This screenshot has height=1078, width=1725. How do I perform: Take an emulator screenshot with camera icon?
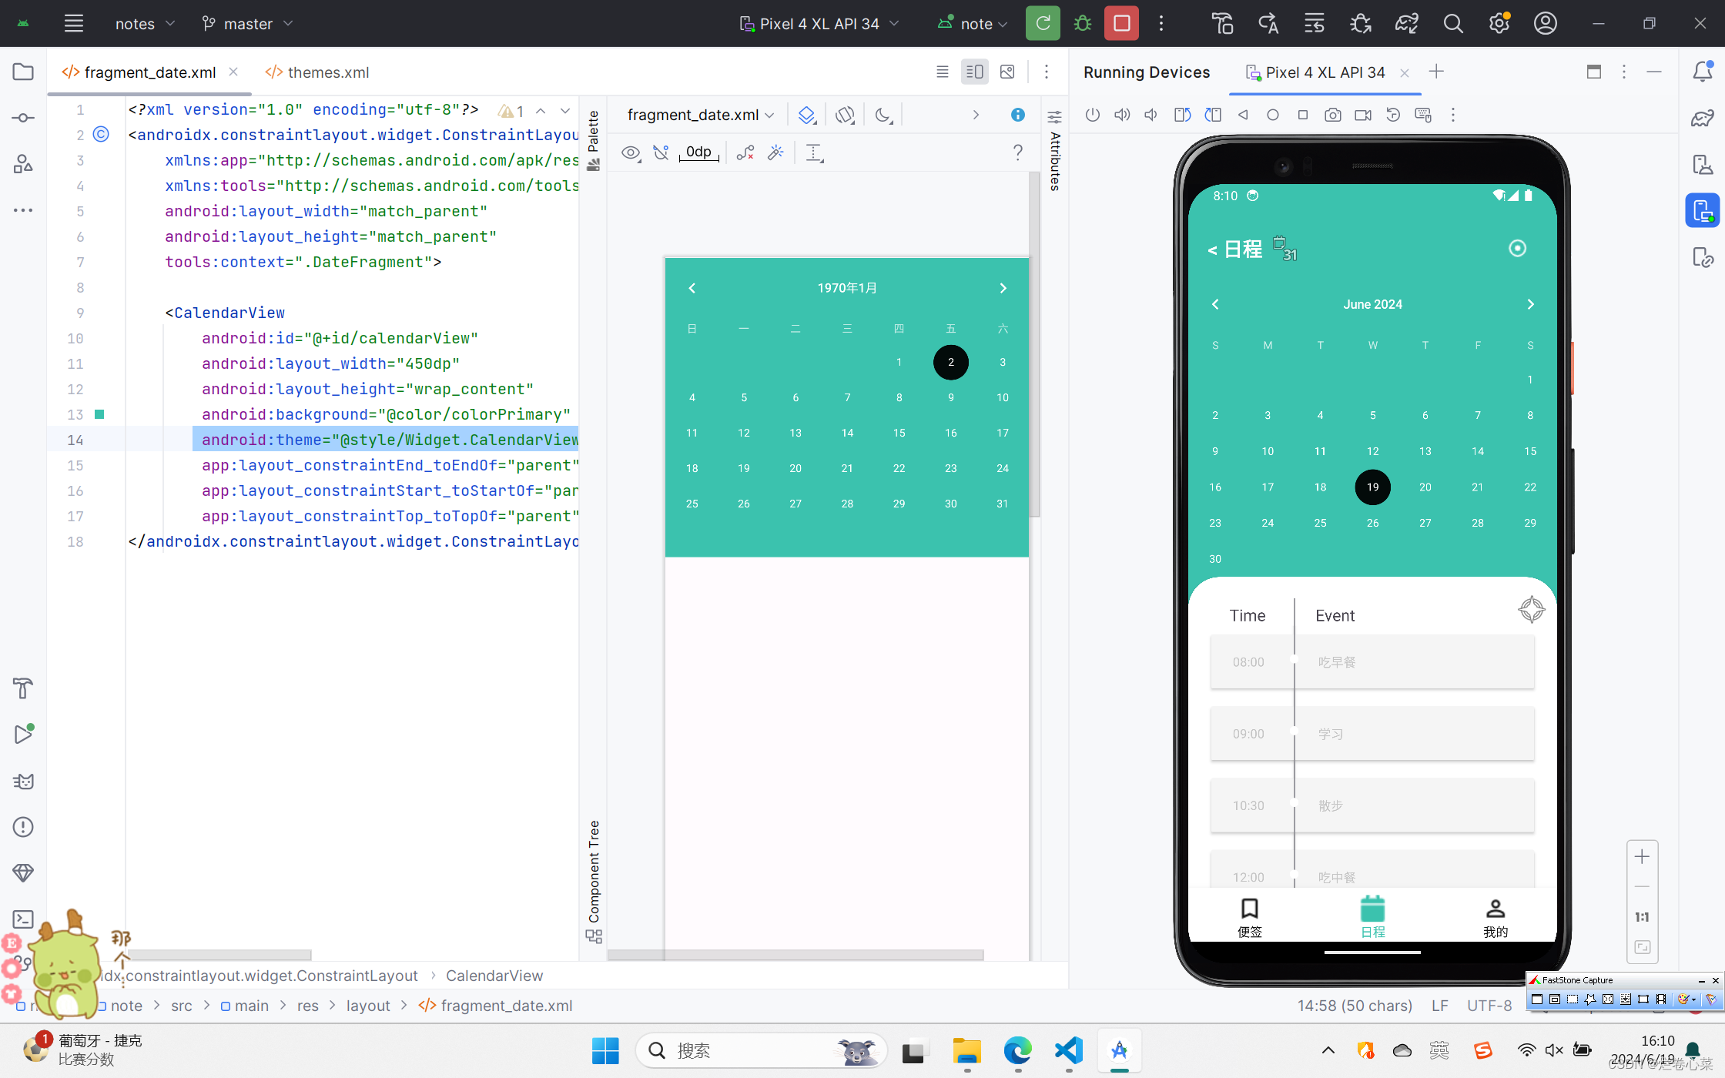coord(1332,115)
